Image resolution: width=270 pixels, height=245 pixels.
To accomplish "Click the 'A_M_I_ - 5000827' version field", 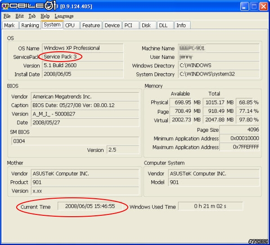I will click(85, 114).
